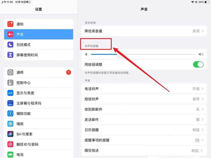Open 收到新邮件 chevron next to 无
Screen dimensions: 211x158
click(202, 109)
